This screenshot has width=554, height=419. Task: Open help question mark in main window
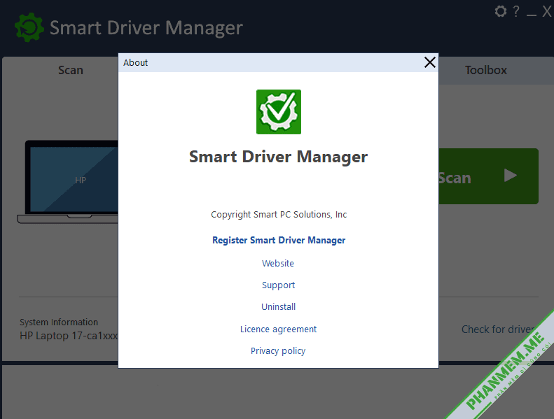516,11
